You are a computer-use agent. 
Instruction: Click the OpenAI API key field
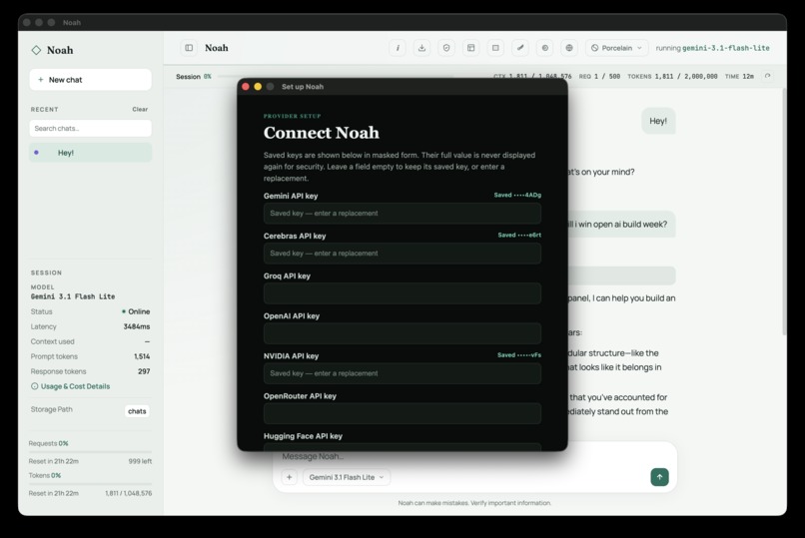(402, 333)
